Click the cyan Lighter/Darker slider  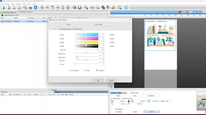[x=86, y=35]
